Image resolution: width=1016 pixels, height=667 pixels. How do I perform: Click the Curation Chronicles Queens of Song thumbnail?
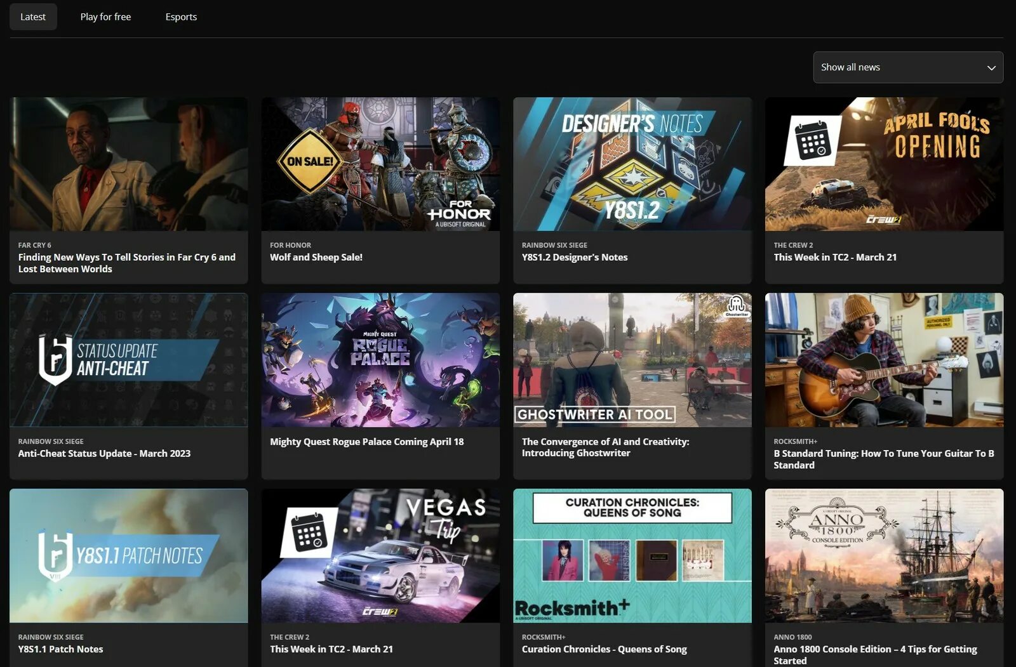pyautogui.click(x=632, y=556)
